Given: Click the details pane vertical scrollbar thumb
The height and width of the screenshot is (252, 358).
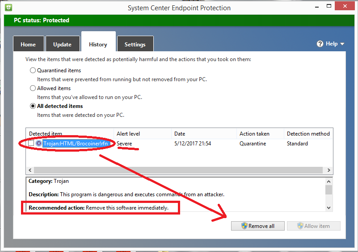Looking at the screenshot, I should (x=329, y=190).
